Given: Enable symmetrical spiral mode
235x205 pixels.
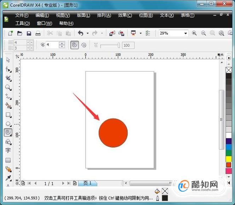Looking at the screenshot, I should click(74, 45).
